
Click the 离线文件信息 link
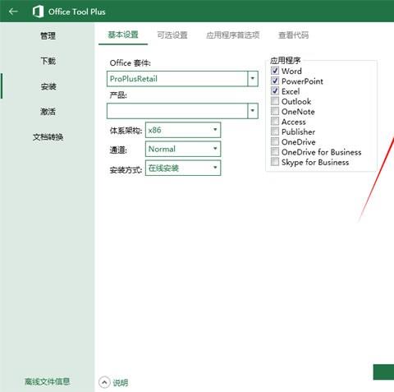click(48, 381)
